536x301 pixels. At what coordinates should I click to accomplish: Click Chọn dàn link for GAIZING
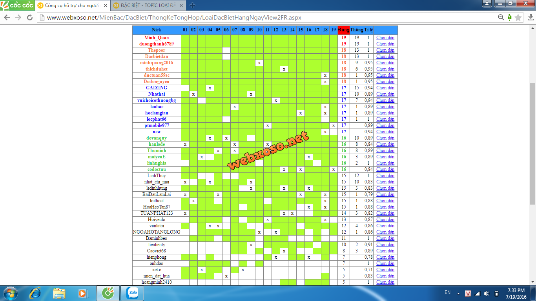click(385, 88)
